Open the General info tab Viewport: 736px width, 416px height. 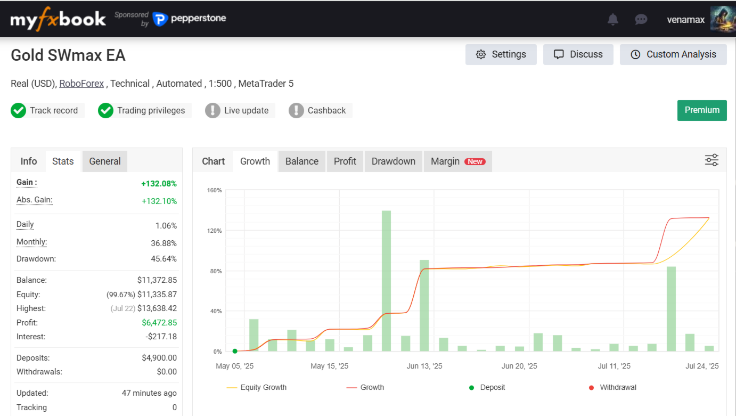[x=104, y=161]
